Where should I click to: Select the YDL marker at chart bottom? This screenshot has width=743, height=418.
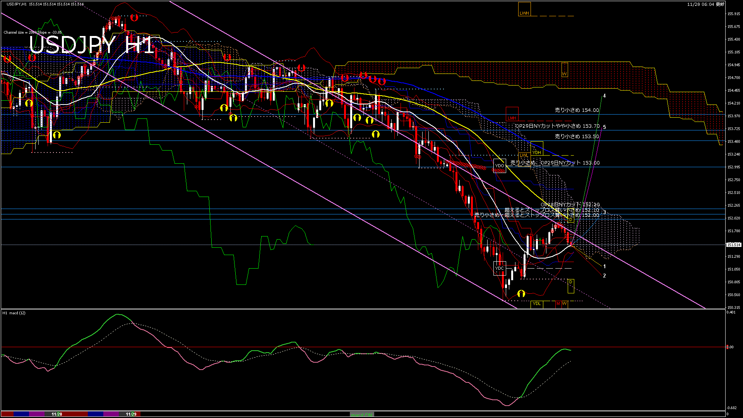point(537,304)
